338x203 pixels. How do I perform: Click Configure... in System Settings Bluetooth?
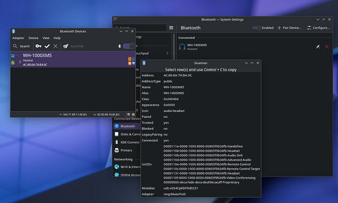[318, 28]
